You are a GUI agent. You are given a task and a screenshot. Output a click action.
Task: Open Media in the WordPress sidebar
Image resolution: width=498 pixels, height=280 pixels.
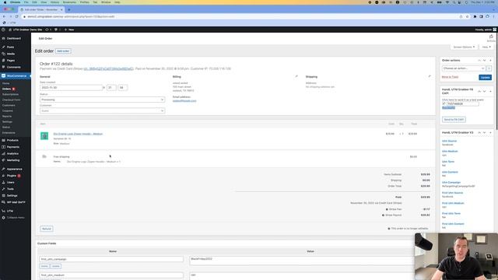[x=10, y=54]
